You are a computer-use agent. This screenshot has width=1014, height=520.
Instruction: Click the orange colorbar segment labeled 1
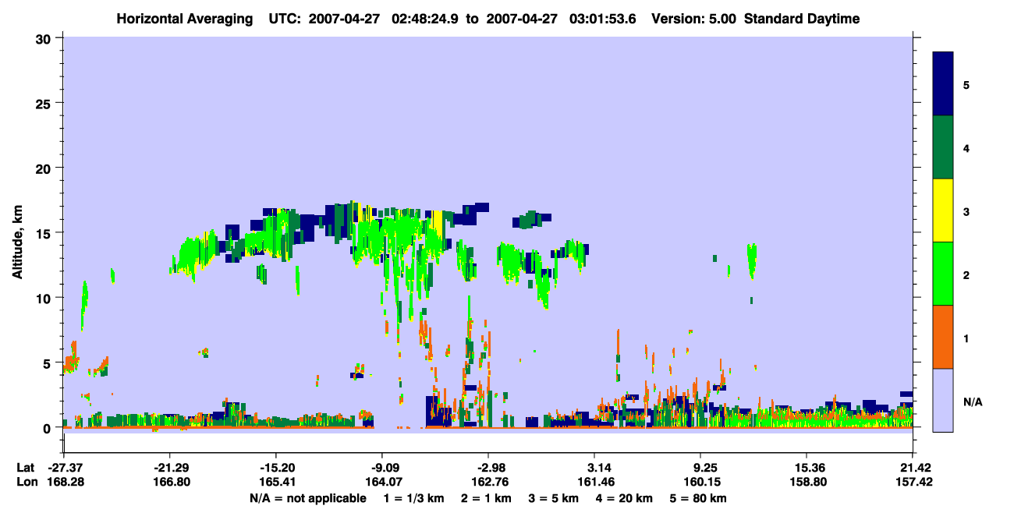[x=943, y=337]
